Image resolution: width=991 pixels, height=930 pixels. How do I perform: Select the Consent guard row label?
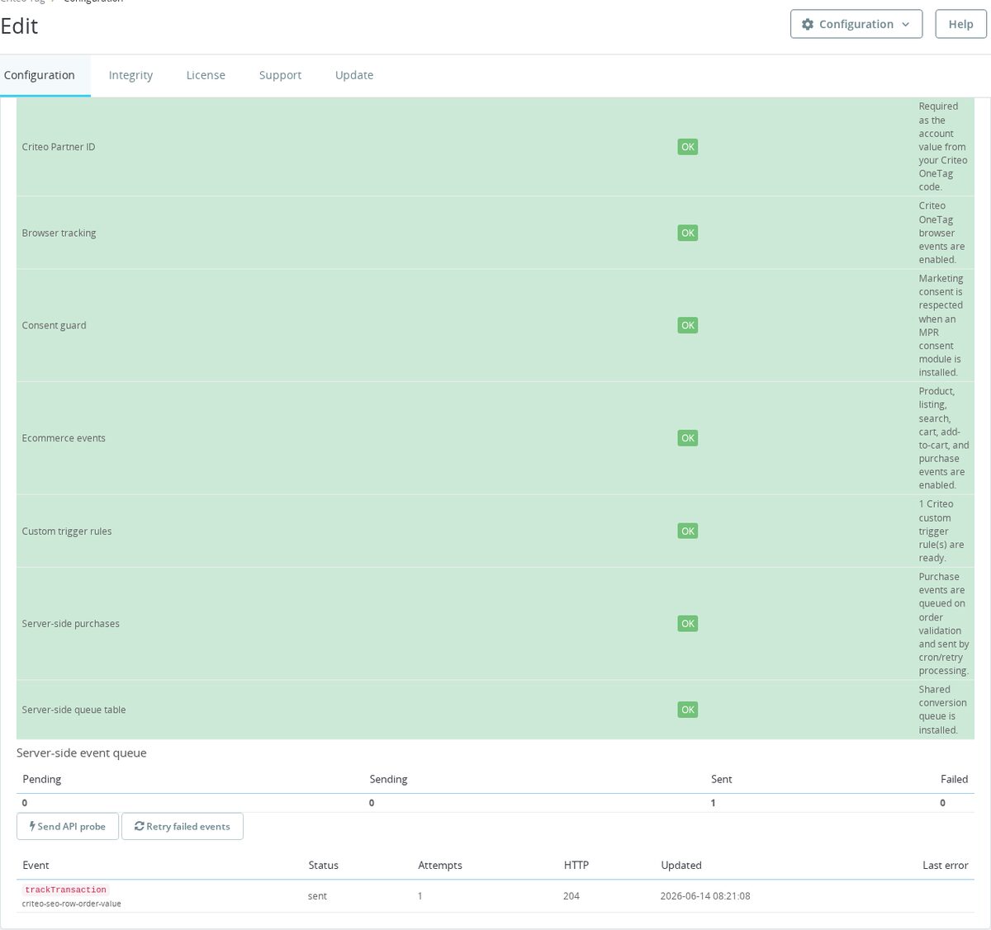coord(54,325)
